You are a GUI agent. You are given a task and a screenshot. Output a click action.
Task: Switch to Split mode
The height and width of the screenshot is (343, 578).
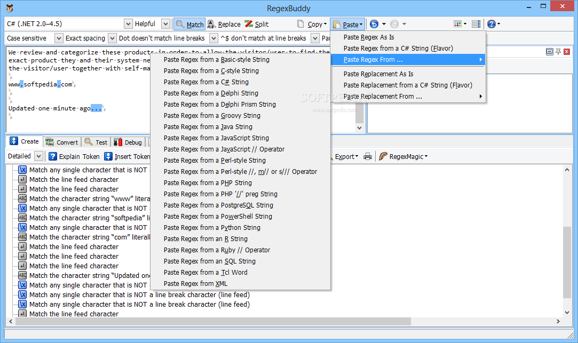point(257,25)
